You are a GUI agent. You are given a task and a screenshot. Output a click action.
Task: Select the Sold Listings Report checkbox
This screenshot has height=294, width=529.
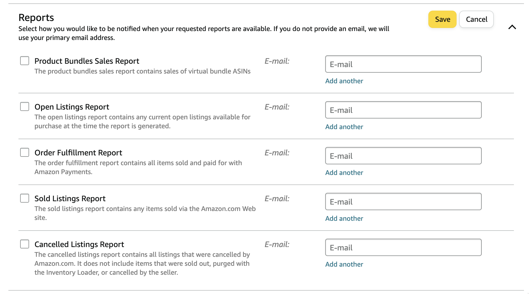[25, 198]
